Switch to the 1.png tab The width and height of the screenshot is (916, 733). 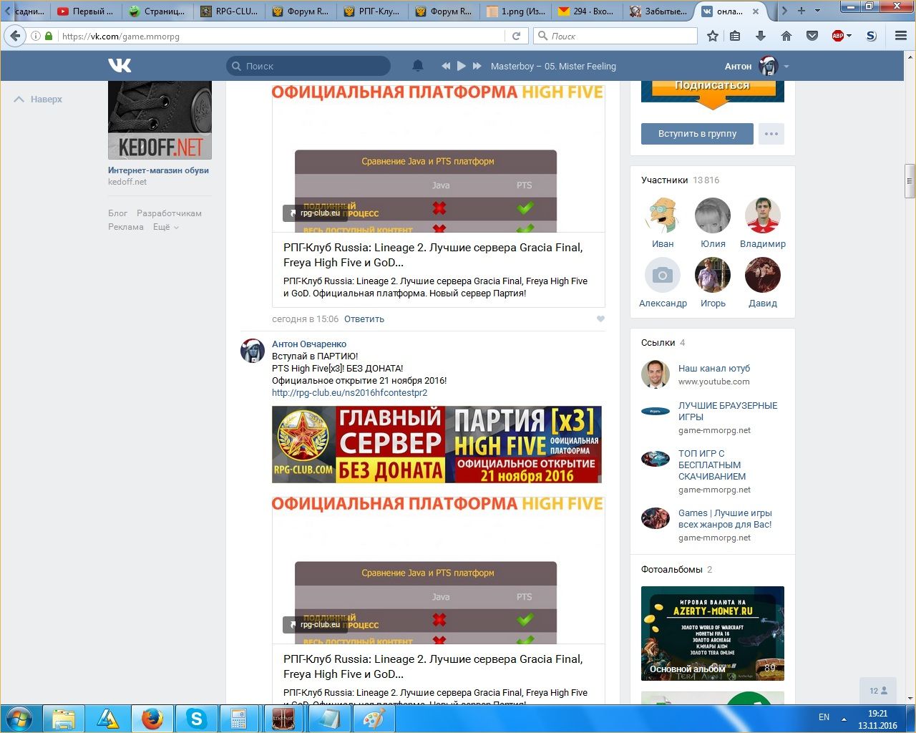[x=516, y=11]
